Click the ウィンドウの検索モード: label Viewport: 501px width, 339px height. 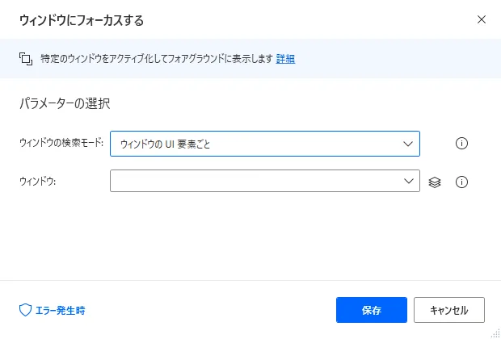point(61,144)
